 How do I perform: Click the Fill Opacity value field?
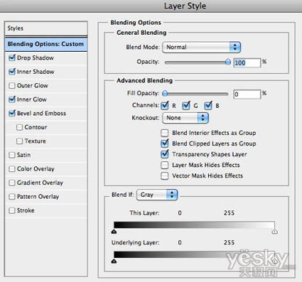pyautogui.click(x=247, y=94)
